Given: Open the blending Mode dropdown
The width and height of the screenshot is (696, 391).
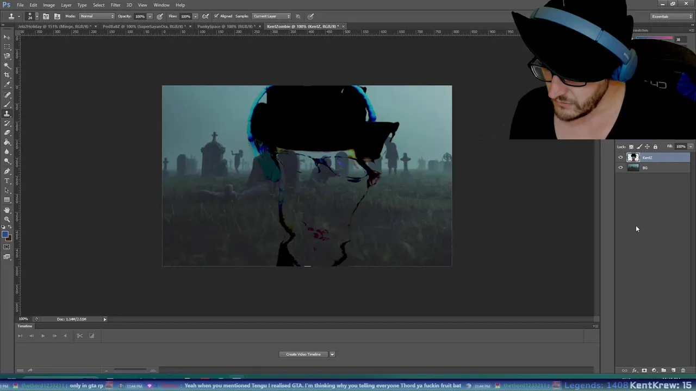Looking at the screenshot, I should pos(97,16).
